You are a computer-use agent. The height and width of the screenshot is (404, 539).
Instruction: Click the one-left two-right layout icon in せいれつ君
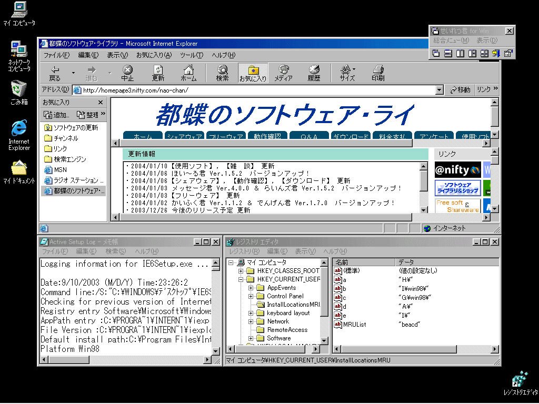pos(472,53)
